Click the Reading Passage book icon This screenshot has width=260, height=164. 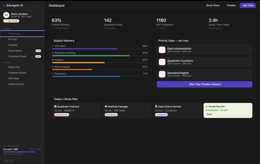click(106, 107)
